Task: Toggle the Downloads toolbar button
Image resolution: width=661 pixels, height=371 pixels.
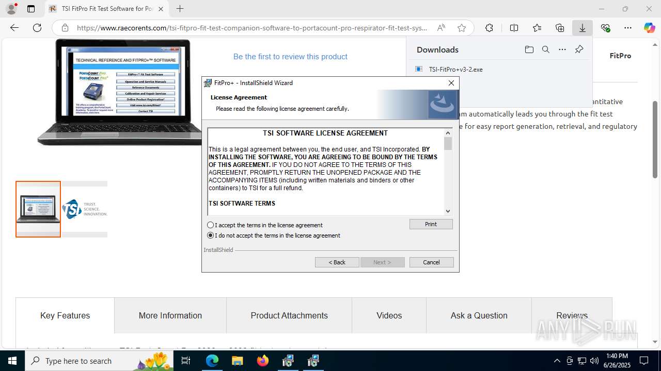Action: tap(583, 28)
